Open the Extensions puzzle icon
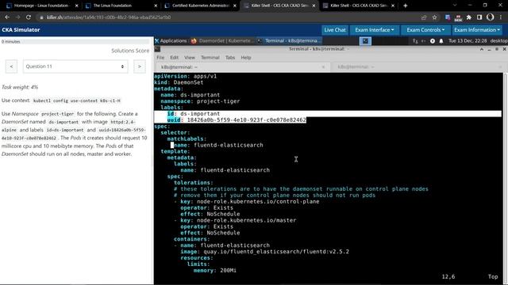This screenshot has width=508, height=285. coord(469,17)
